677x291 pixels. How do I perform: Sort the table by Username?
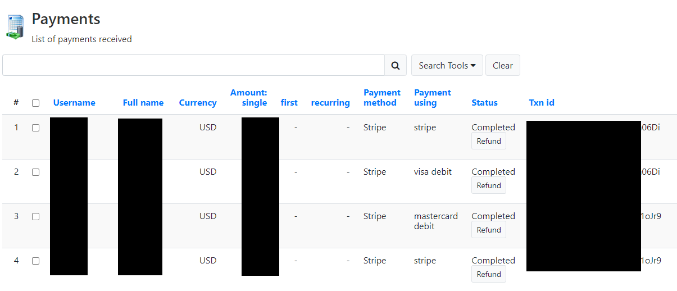(x=74, y=103)
